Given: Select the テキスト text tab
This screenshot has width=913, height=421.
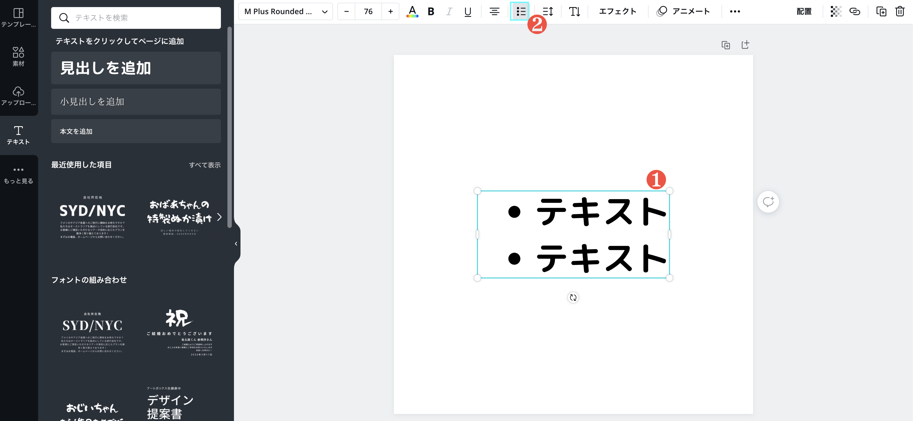Looking at the screenshot, I should pos(18,135).
